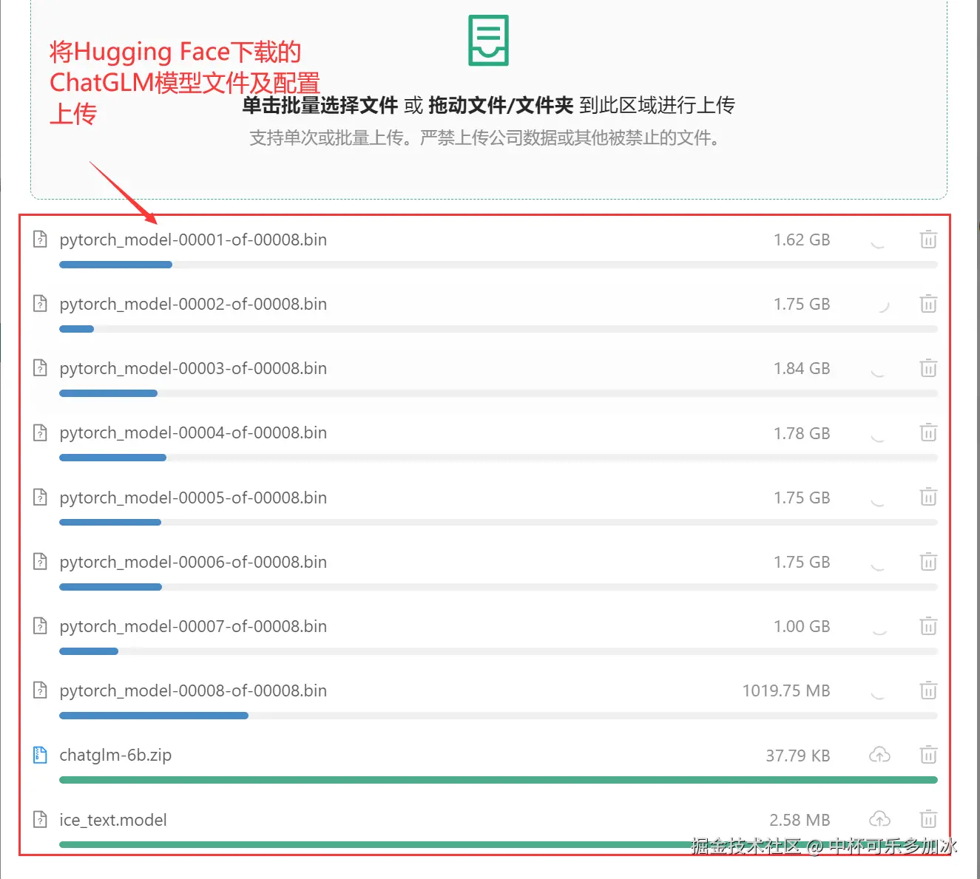
Task: Click the file icon of pytorch_model-00001-of-00008.bin
Action: click(41, 240)
